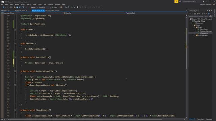Image resolution: width=216 pixels, height=121 pixels.
Task: Collapse the FixedUpdate() method outline
Action: 15,110
